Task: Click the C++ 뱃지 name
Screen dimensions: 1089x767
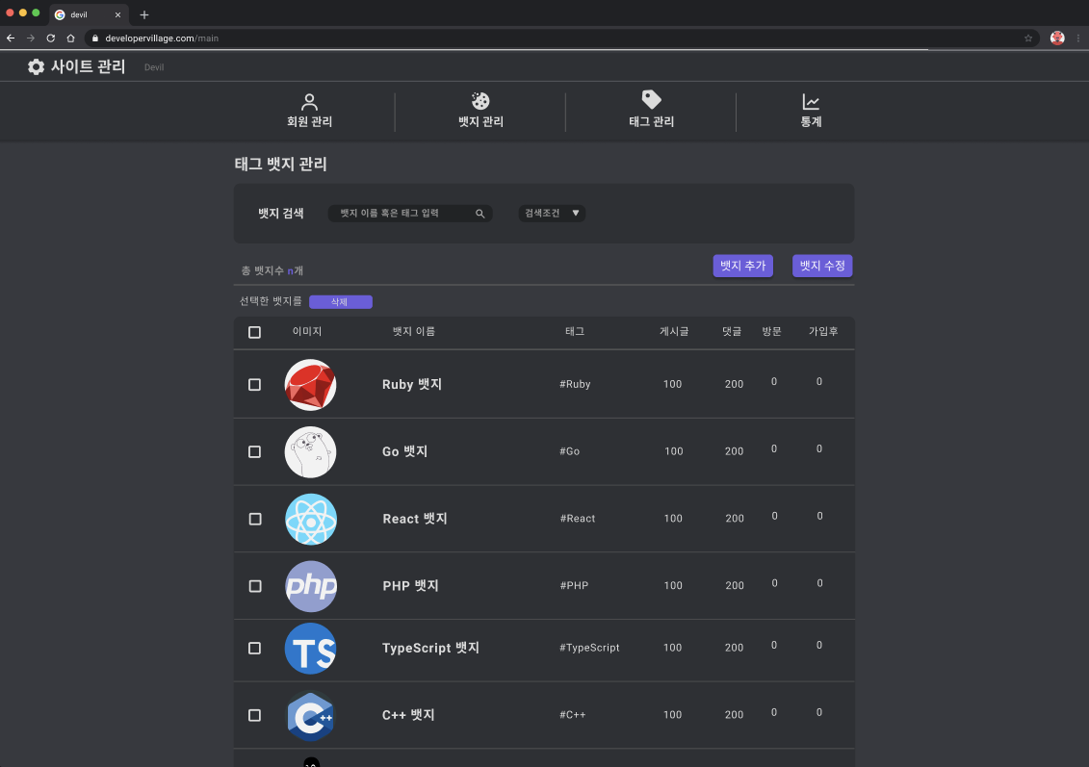Action: click(408, 716)
